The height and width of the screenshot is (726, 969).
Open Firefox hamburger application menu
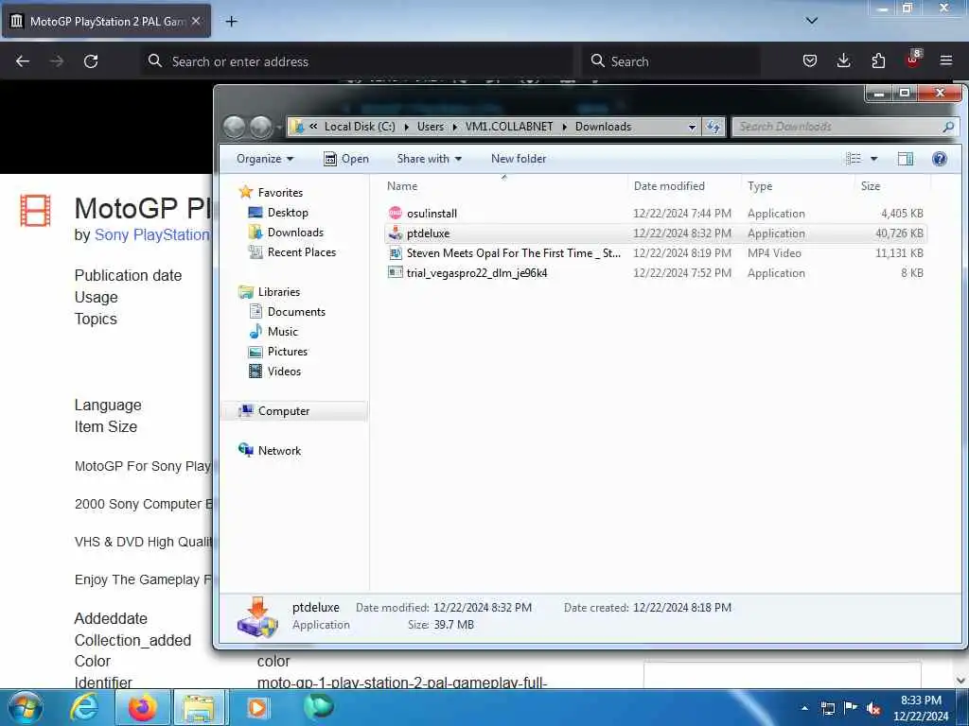pos(945,60)
